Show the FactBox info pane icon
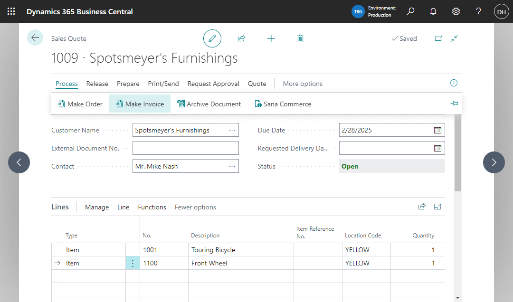The image size is (513, 302). 454,83
